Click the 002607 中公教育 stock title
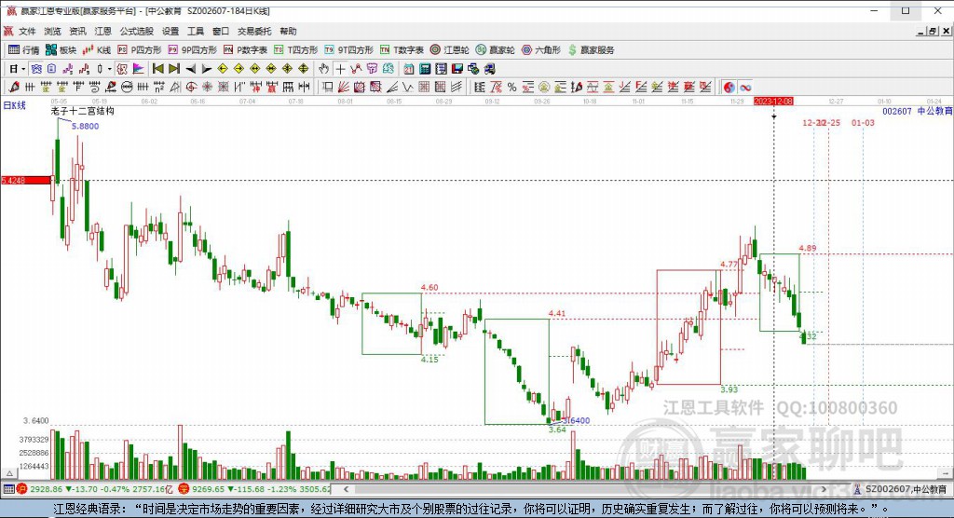The image size is (954, 518). click(917, 111)
